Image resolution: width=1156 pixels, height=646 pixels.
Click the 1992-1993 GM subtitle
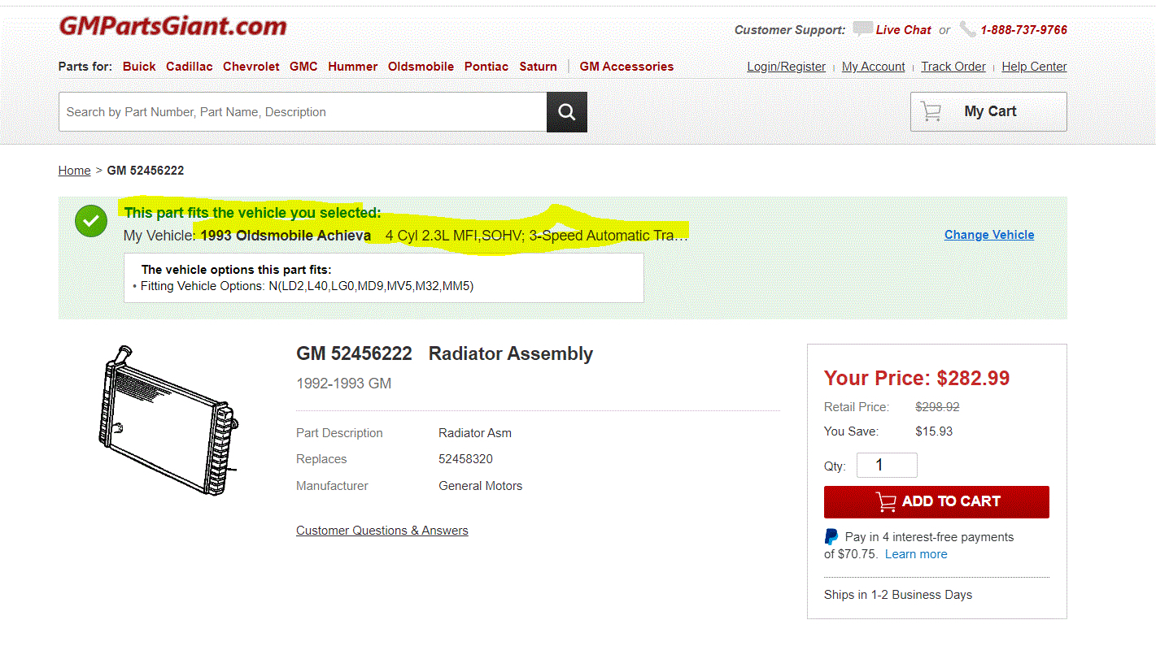(x=343, y=384)
